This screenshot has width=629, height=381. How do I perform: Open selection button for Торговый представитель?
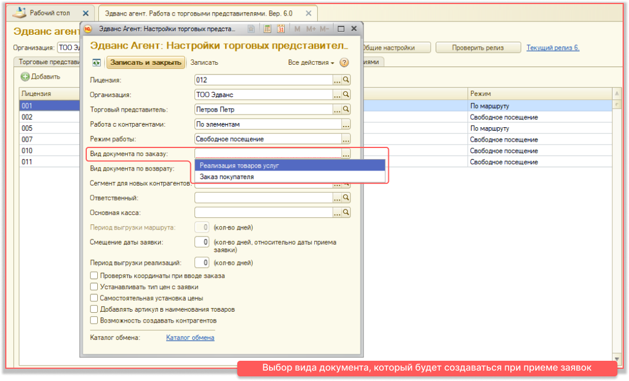pyautogui.click(x=337, y=109)
